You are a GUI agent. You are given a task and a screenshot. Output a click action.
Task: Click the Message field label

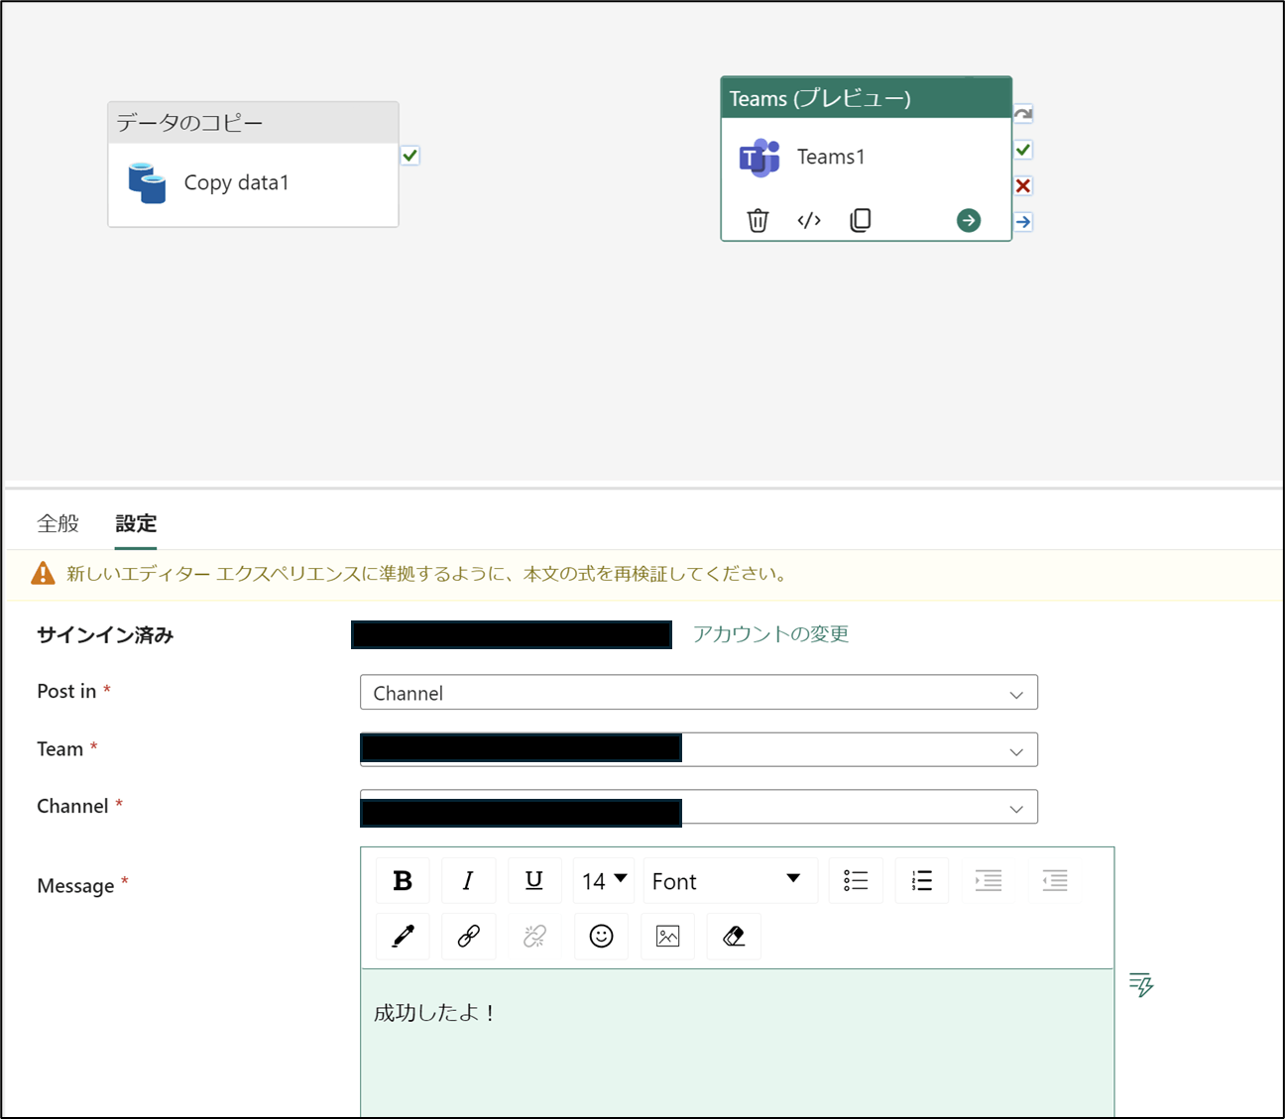tap(75, 886)
